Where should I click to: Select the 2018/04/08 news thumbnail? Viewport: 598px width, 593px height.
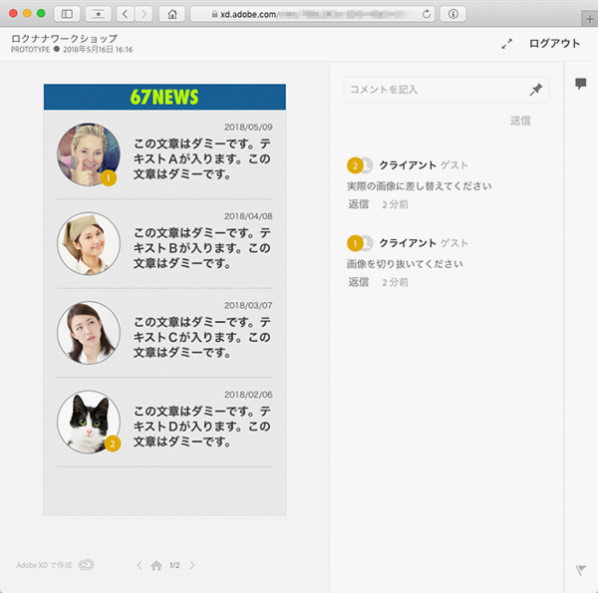pyautogui.click(x=89, y=242)
